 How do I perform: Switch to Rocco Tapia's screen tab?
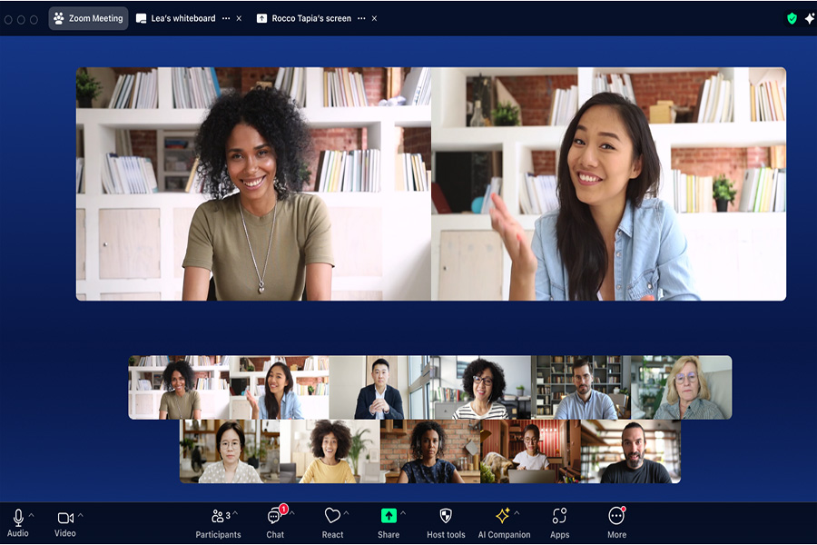coord(310,18)
